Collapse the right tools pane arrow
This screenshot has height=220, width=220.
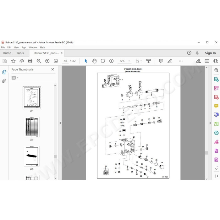210,123
